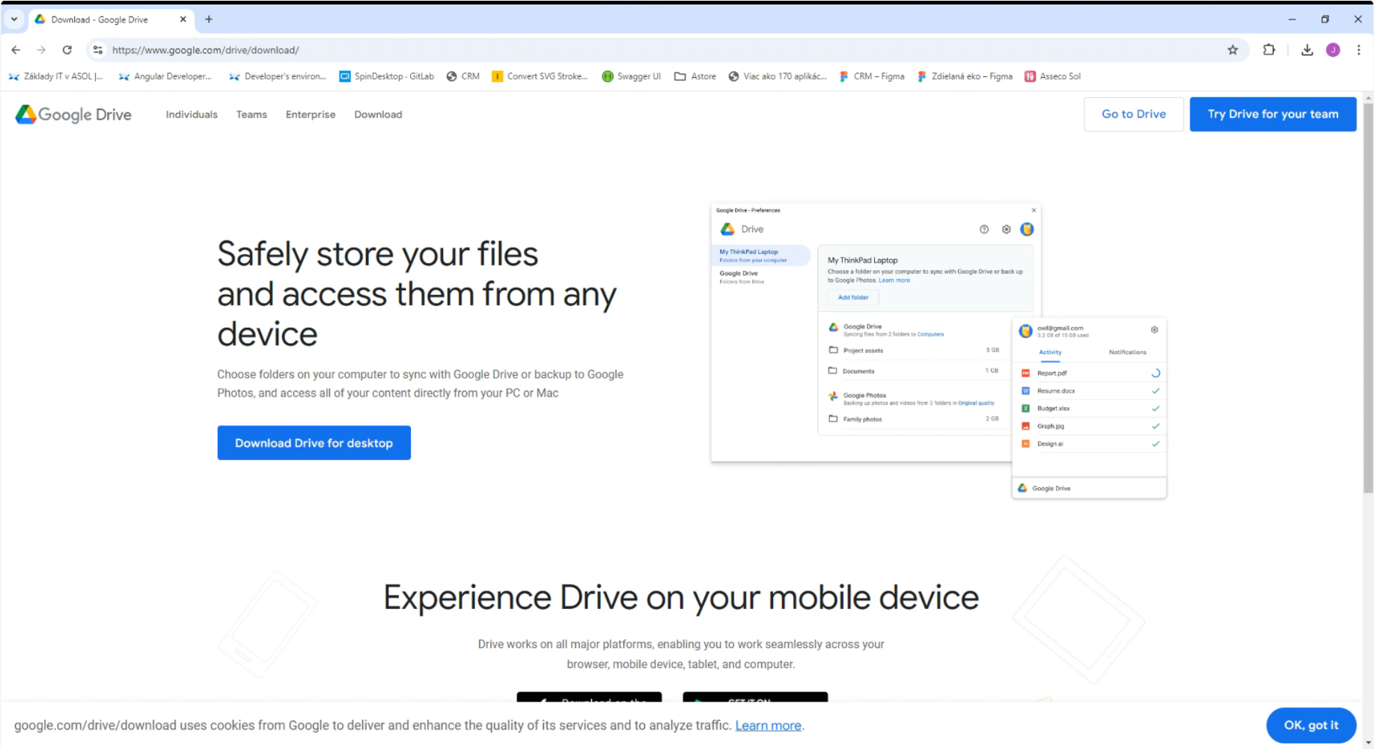Open the Swagger UI bookmark
Screen dimensions: 1374x749
coord(632,76)
